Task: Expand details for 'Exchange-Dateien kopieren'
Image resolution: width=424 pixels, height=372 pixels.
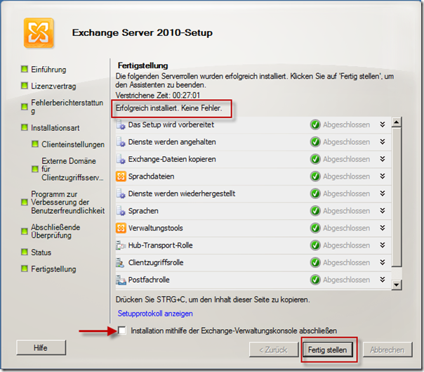Action: (x=383, y=159)
